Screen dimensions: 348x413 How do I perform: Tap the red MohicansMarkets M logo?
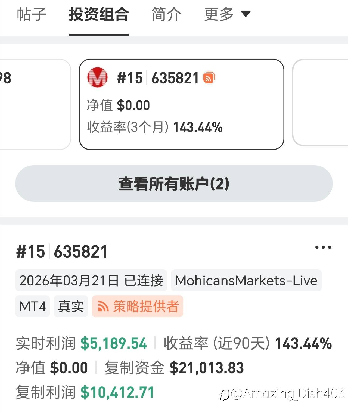point(97,77)
